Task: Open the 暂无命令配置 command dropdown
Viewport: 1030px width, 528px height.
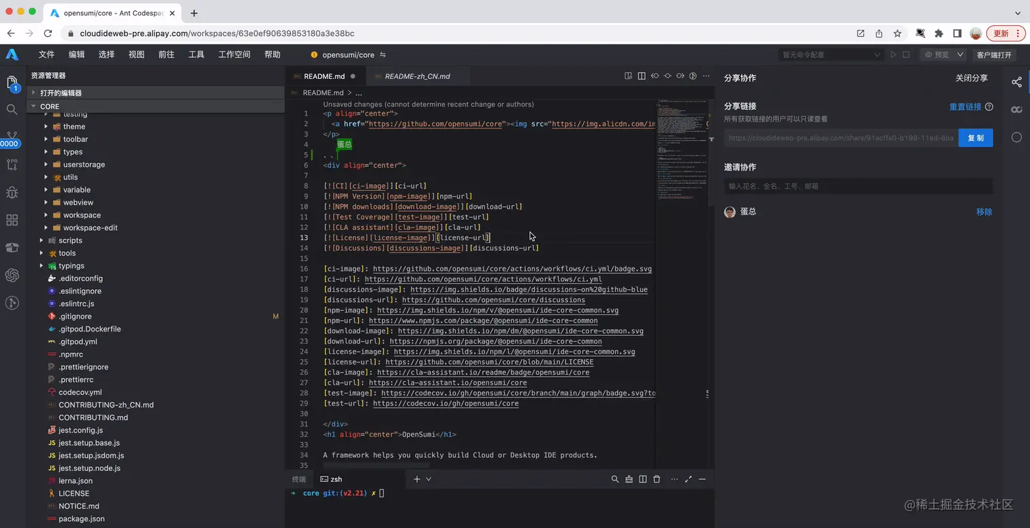Action: click(x=831, y=54)
